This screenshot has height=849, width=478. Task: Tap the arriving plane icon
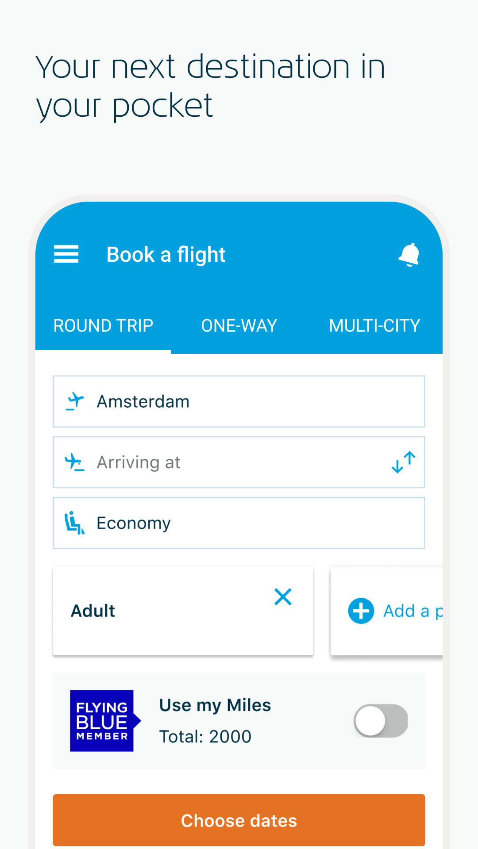(75, 463)
